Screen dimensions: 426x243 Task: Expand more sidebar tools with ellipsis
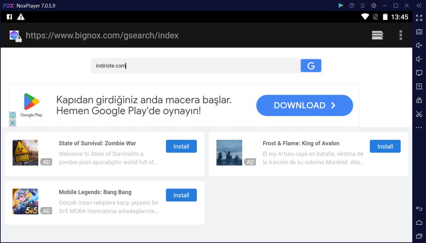coord(419,128)
